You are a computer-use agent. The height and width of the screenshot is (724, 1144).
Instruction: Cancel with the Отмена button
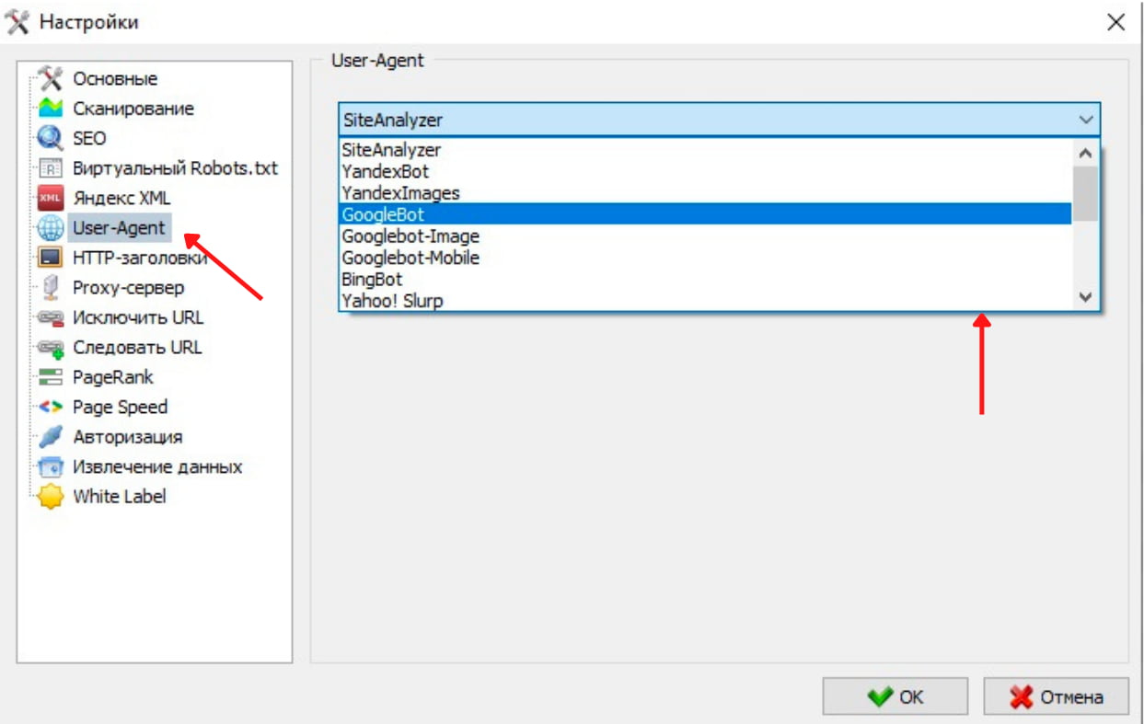click(1056, 697)
